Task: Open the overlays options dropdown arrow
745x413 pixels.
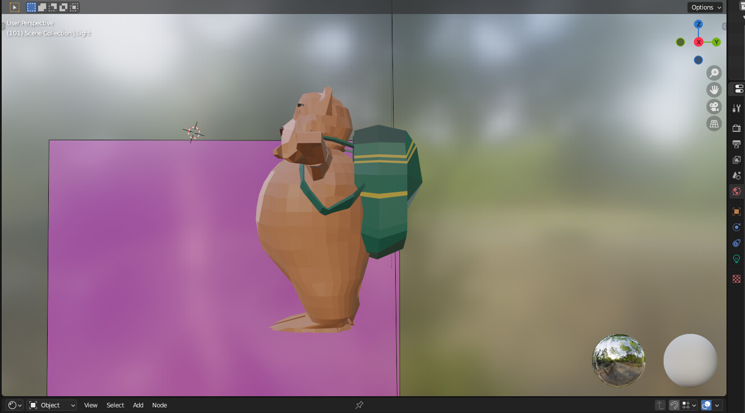Action: (717, 405)
